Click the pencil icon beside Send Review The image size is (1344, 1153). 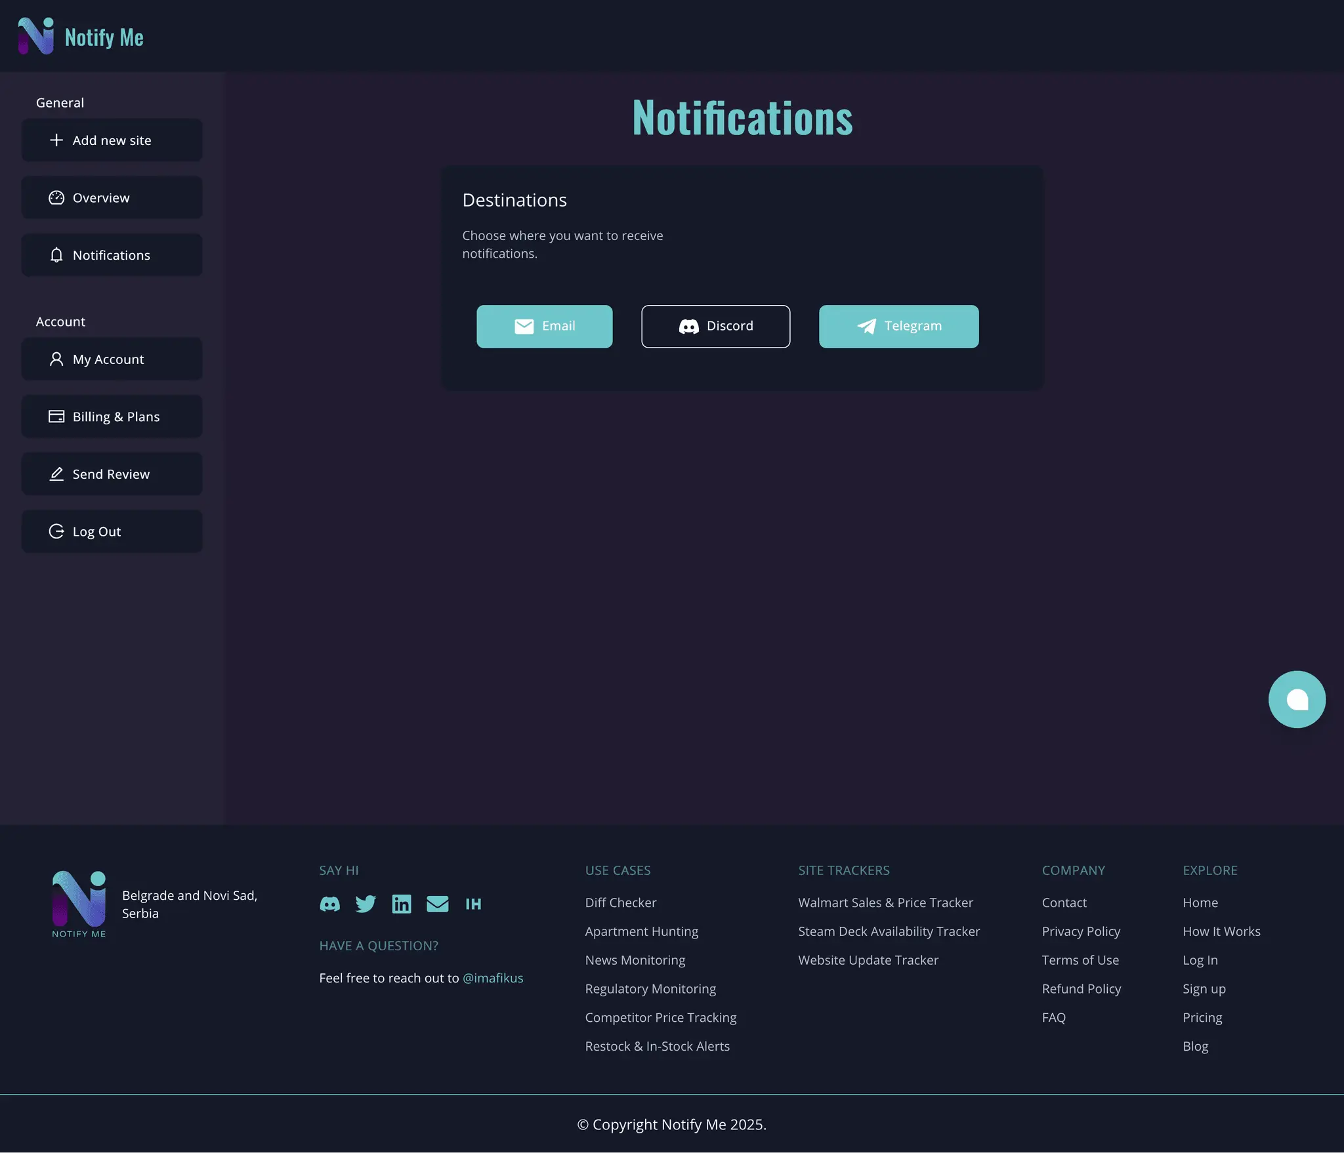pos(56,474)
